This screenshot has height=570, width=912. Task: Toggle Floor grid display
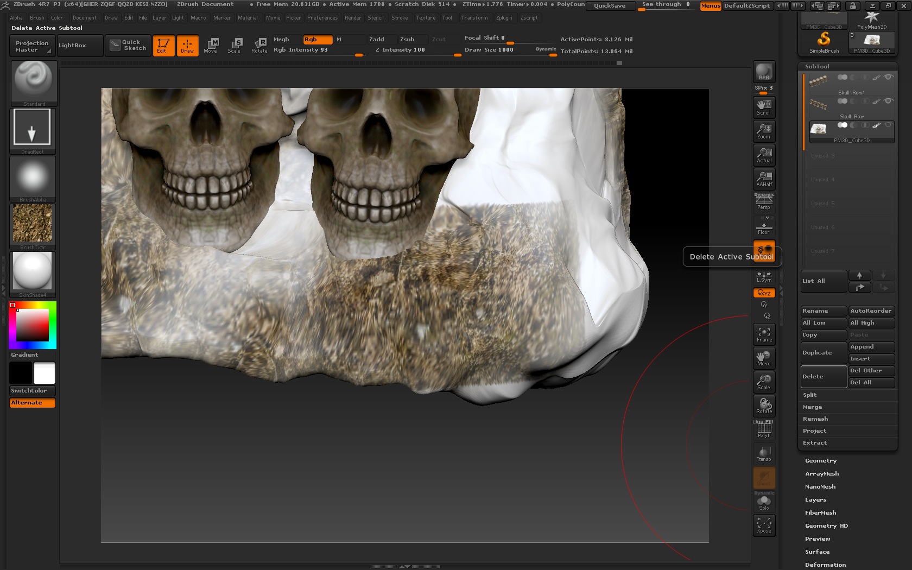764,226
